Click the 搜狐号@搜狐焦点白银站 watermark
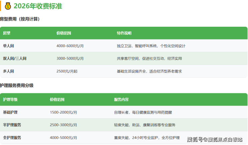The image size is (248, 145). click(x=214, y=139)
